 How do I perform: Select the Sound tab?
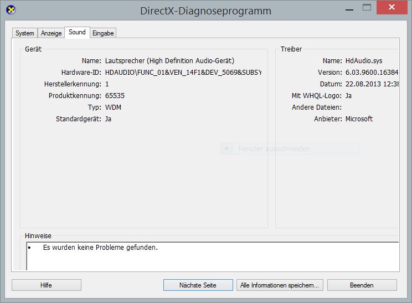coord(77,32)
